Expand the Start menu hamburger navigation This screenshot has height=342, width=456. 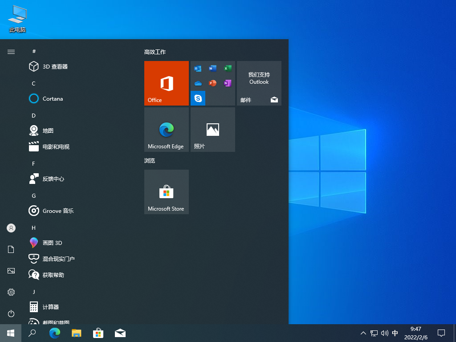tap(11, 51)
